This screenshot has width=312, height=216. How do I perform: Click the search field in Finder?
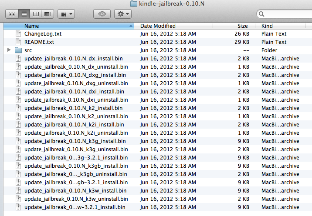[x=285, y=14]
